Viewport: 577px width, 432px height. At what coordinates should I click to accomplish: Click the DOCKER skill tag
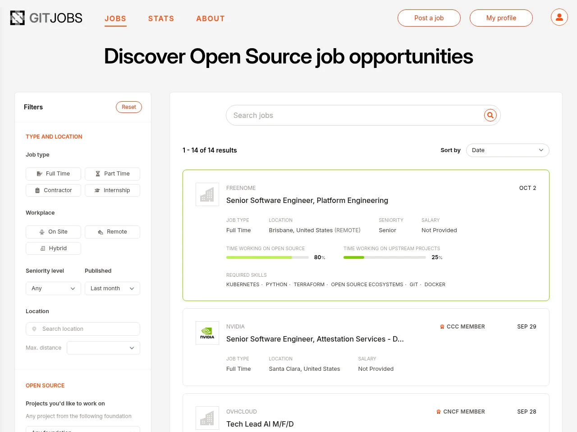[x=435, y=285]
